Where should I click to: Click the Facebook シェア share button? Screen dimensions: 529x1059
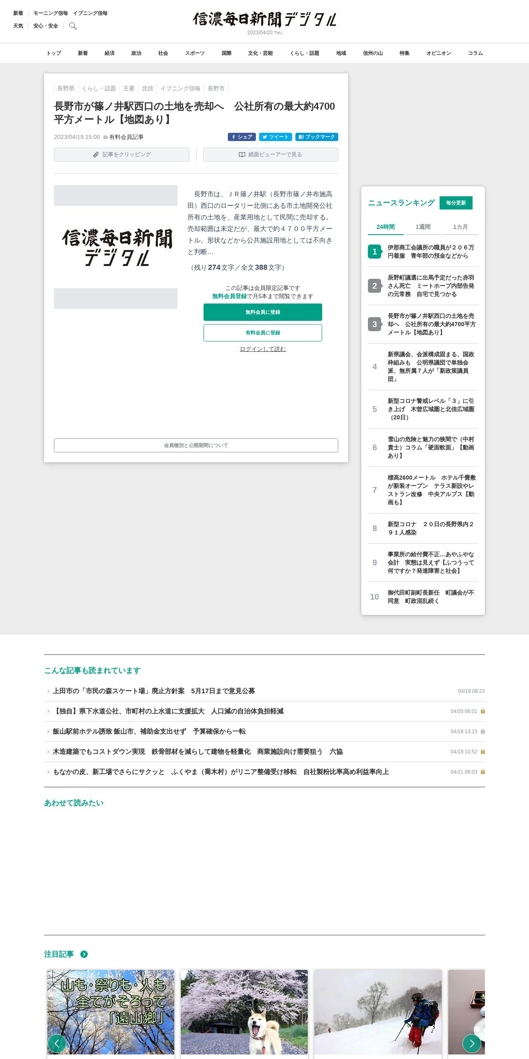[242, 137]
